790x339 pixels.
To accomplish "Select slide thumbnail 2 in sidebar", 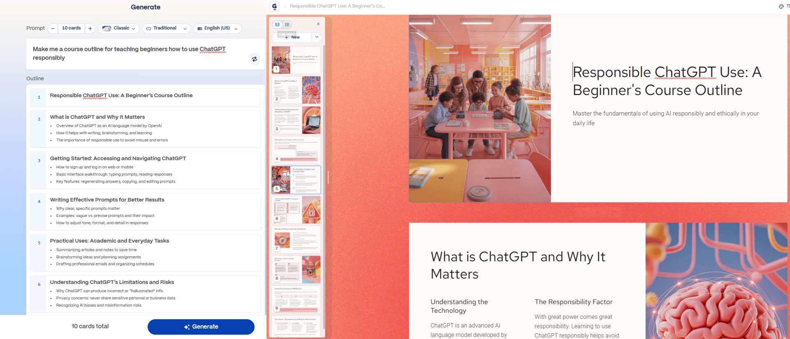I will (296, 90).
